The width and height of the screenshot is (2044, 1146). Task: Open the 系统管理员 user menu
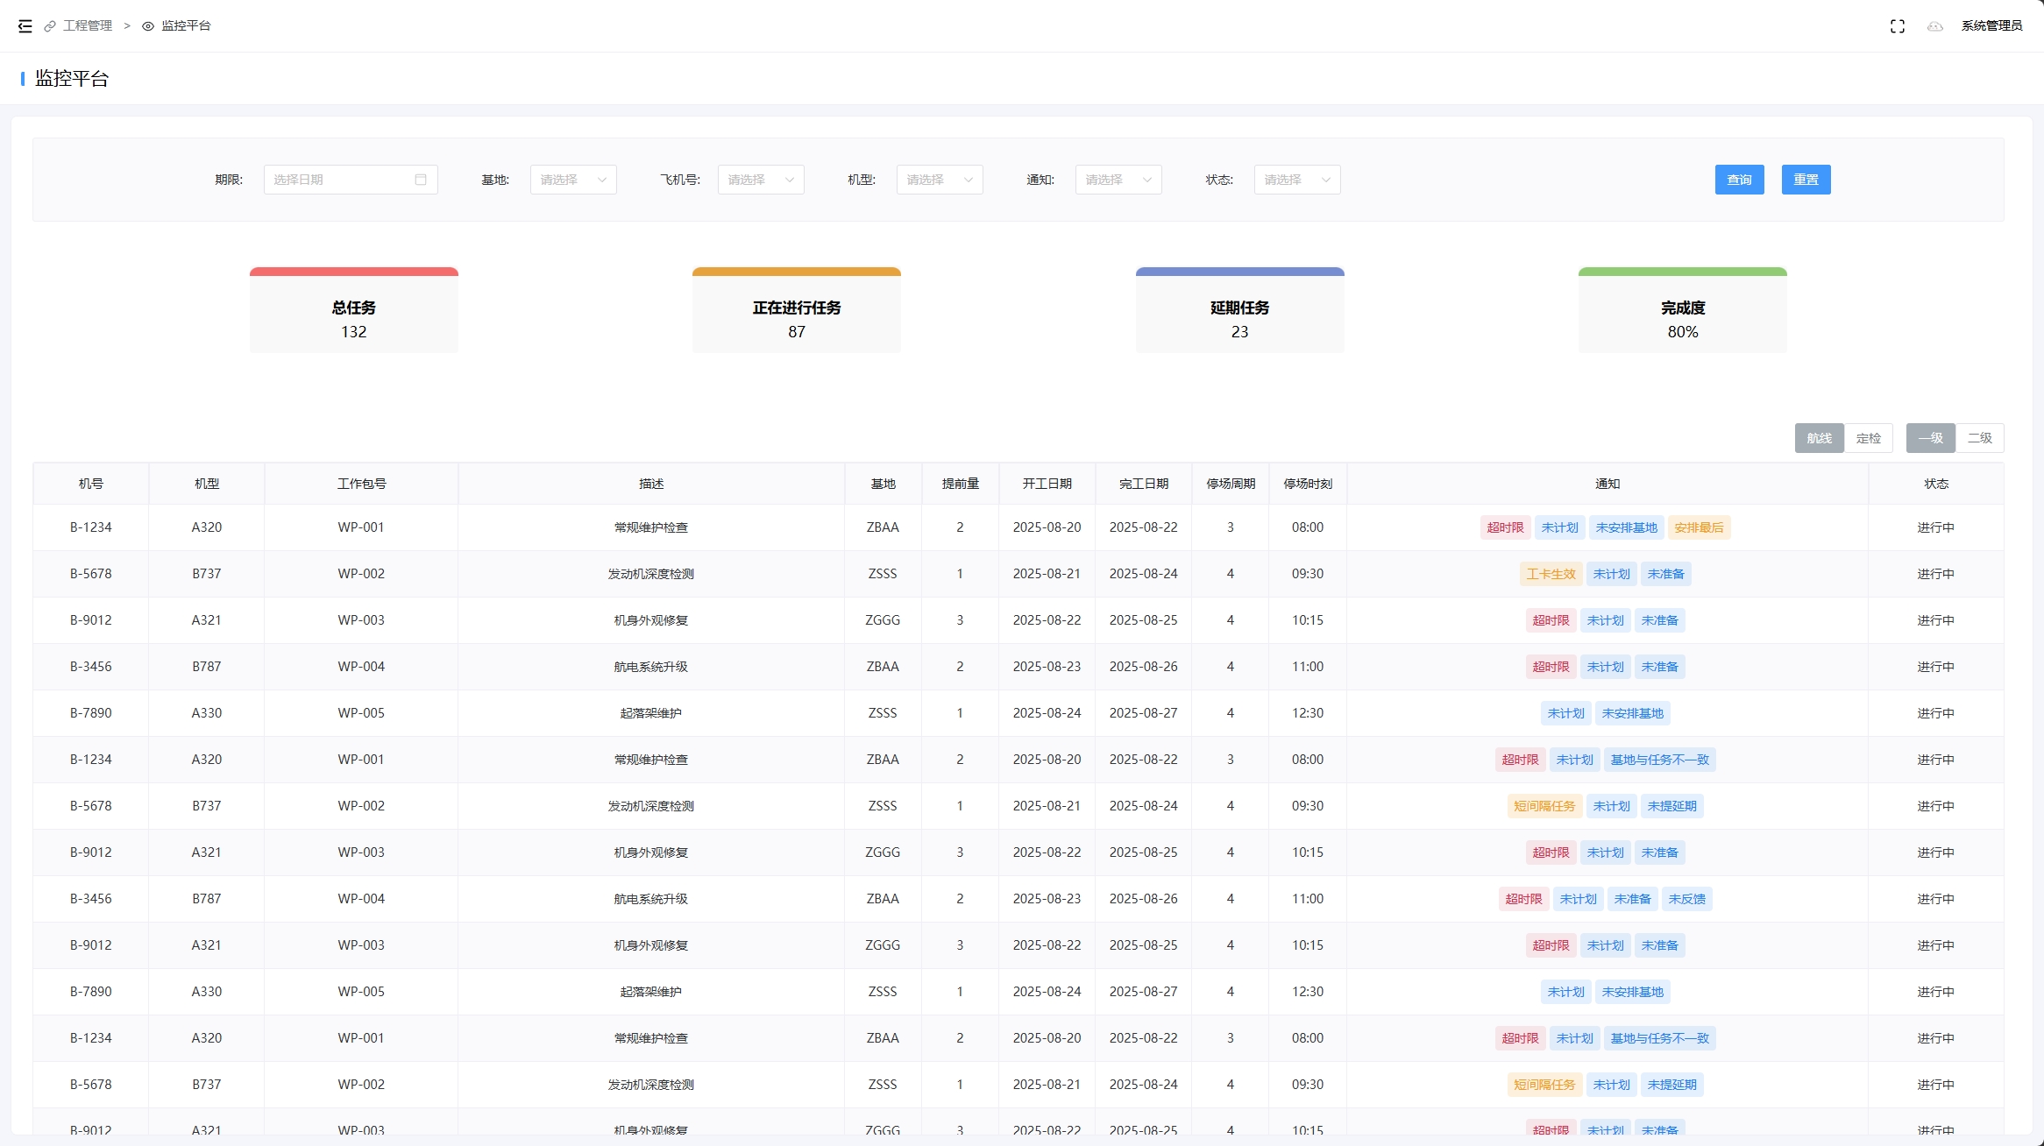[1991, 26]
